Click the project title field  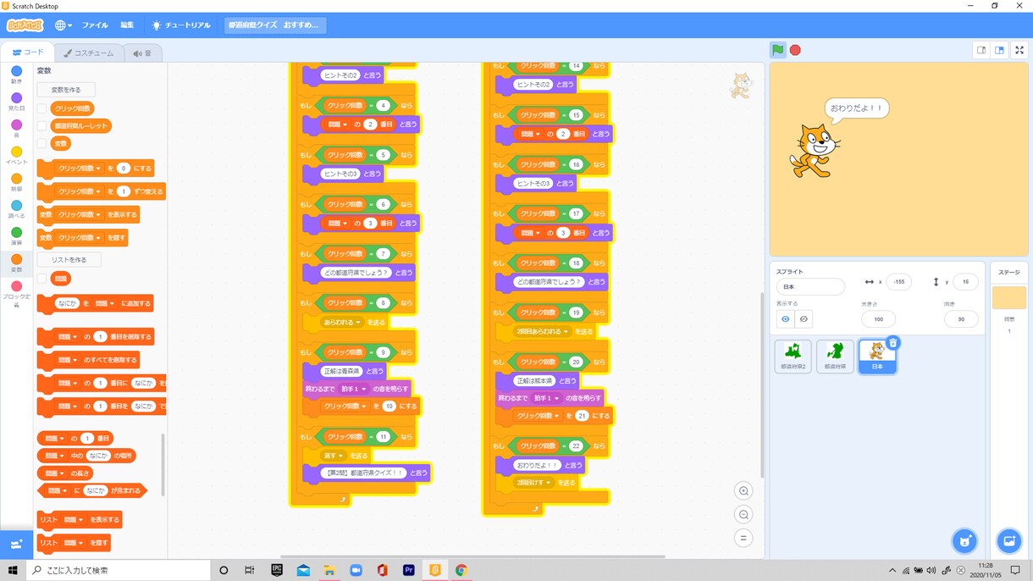pos(275,25)
